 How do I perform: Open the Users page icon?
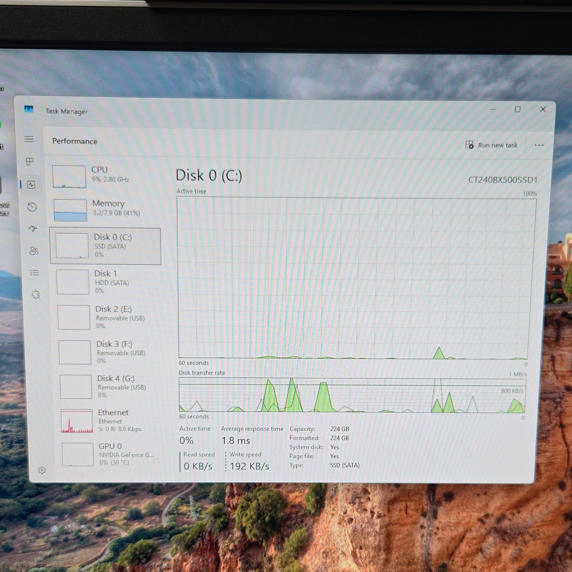pyautogui.click(x=34, y=251)
